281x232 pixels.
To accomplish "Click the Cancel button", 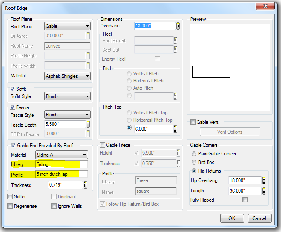I will (x=259, y=218).
